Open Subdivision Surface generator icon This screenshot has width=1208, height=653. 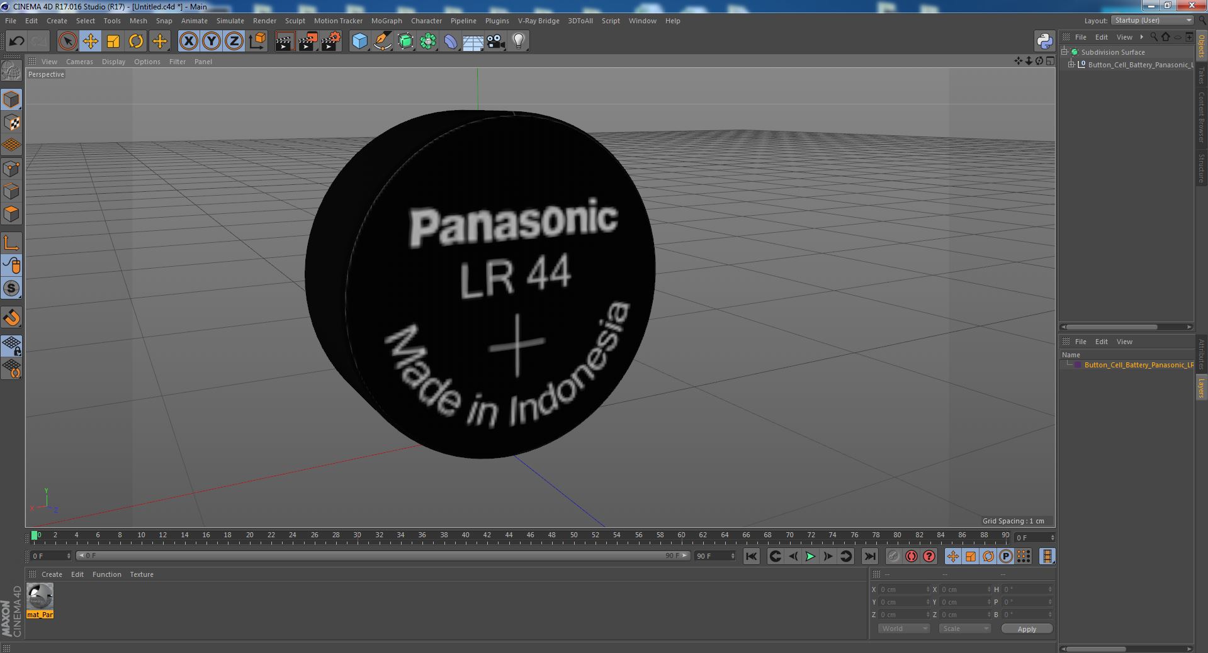point(405,42)
